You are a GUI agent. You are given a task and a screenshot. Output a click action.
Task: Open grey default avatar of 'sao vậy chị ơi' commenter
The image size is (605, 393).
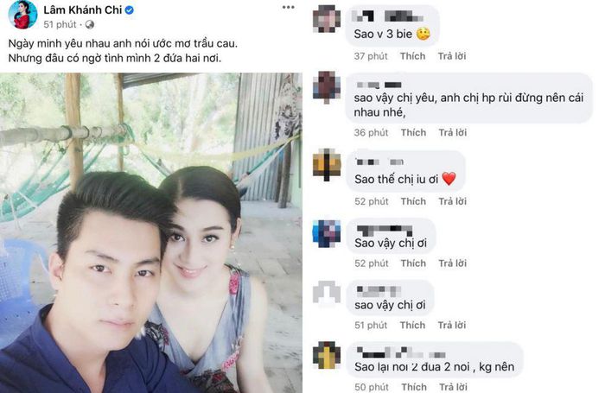click(x=327, y=295)
